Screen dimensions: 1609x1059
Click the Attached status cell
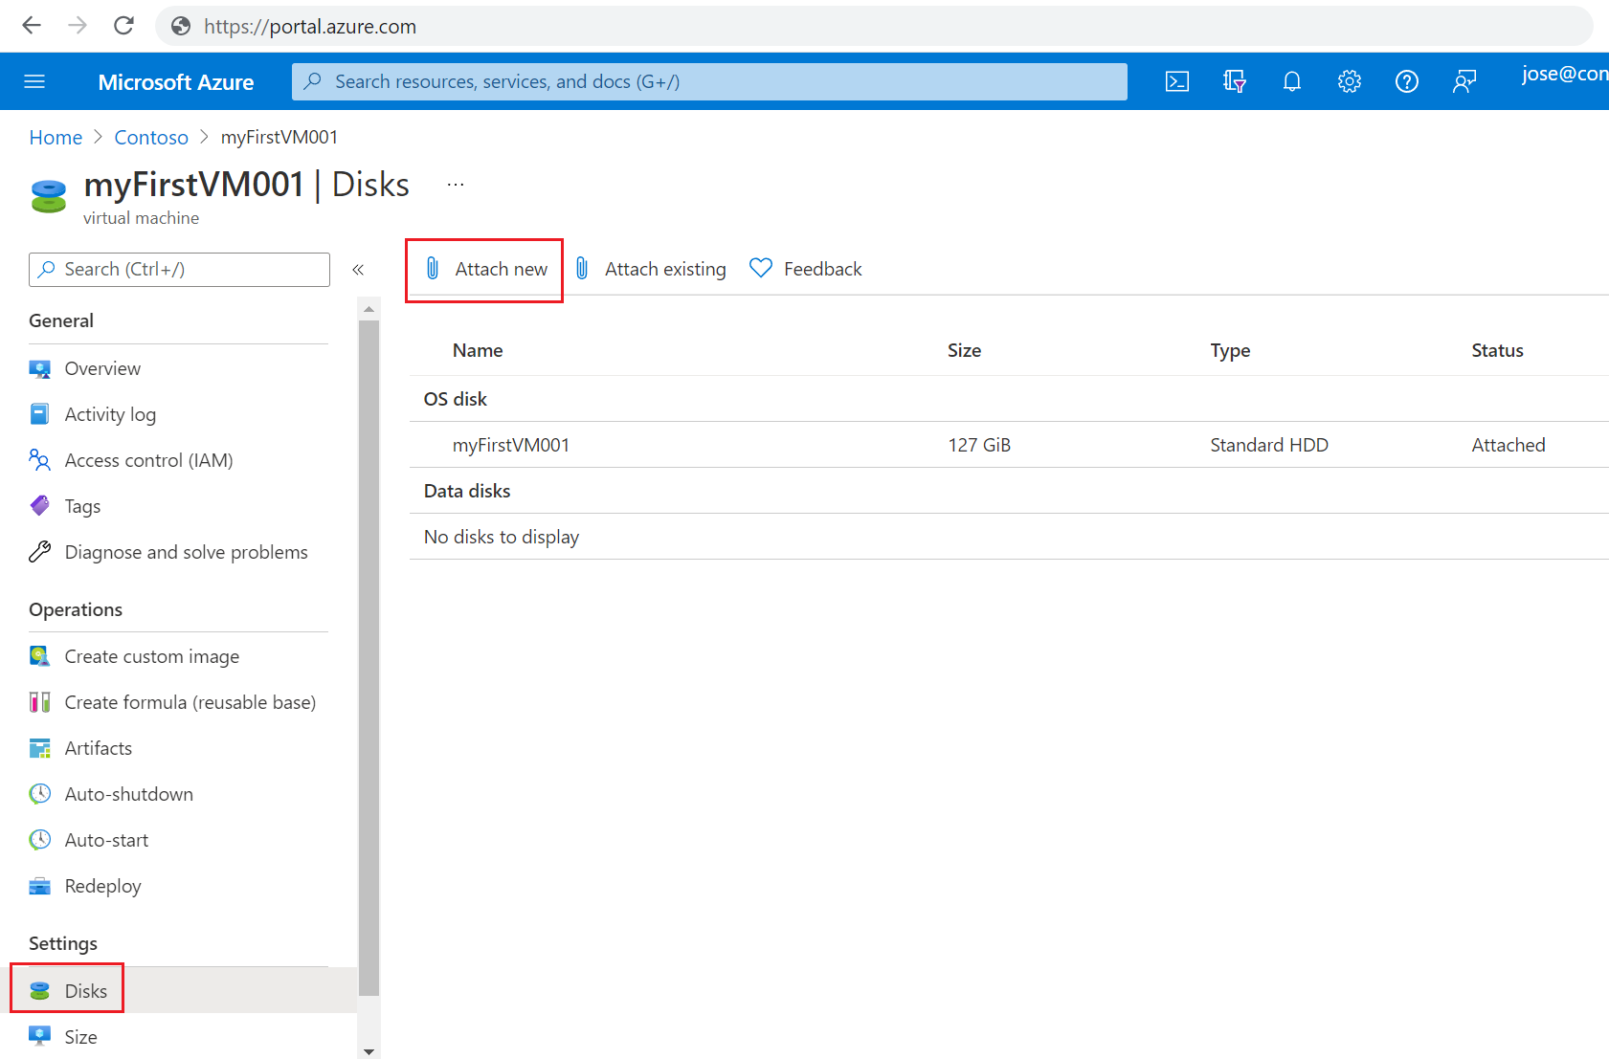(x=1508, y=445)
